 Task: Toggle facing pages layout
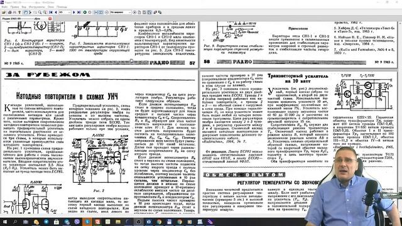[x=101, y=13]
